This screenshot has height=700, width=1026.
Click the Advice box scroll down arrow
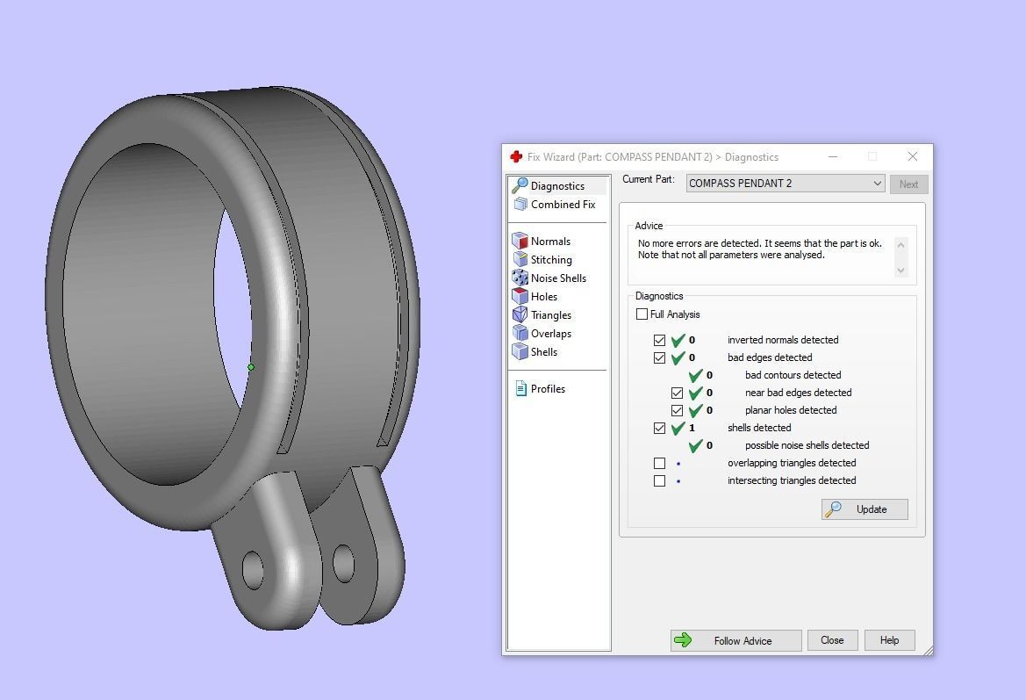901,270
